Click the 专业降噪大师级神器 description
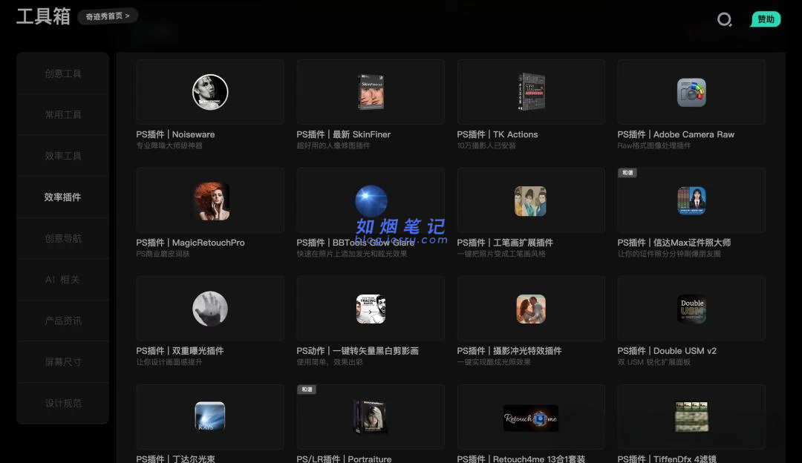The image size is (802, 463). click(x=169, y=145)
